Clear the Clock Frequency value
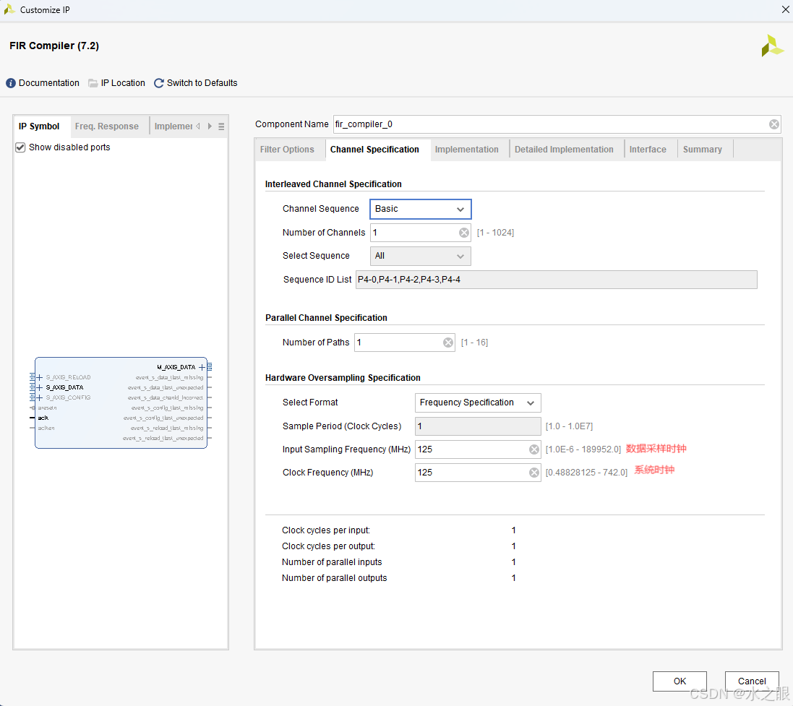This screenshot has height=706, width=793. (x=534, y=473)
